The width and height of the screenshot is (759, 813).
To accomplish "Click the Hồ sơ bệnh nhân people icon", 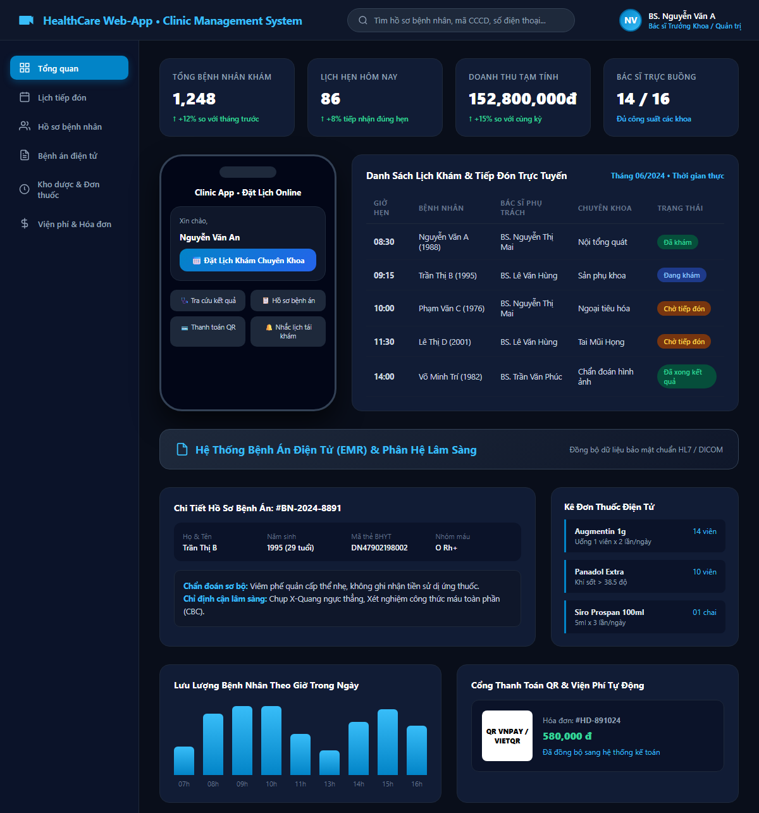I will [25, 126].
